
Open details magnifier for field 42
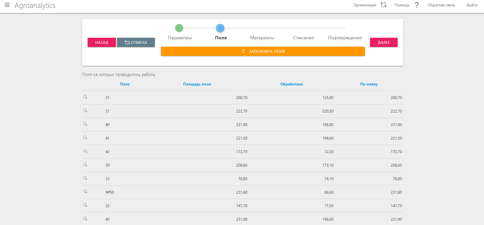[x=85, y=151]
